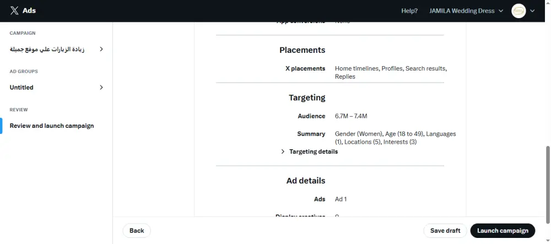551x244 pixels.
Task: Select the Arabic-named campaign in sidebar
Action: point(47,49)
